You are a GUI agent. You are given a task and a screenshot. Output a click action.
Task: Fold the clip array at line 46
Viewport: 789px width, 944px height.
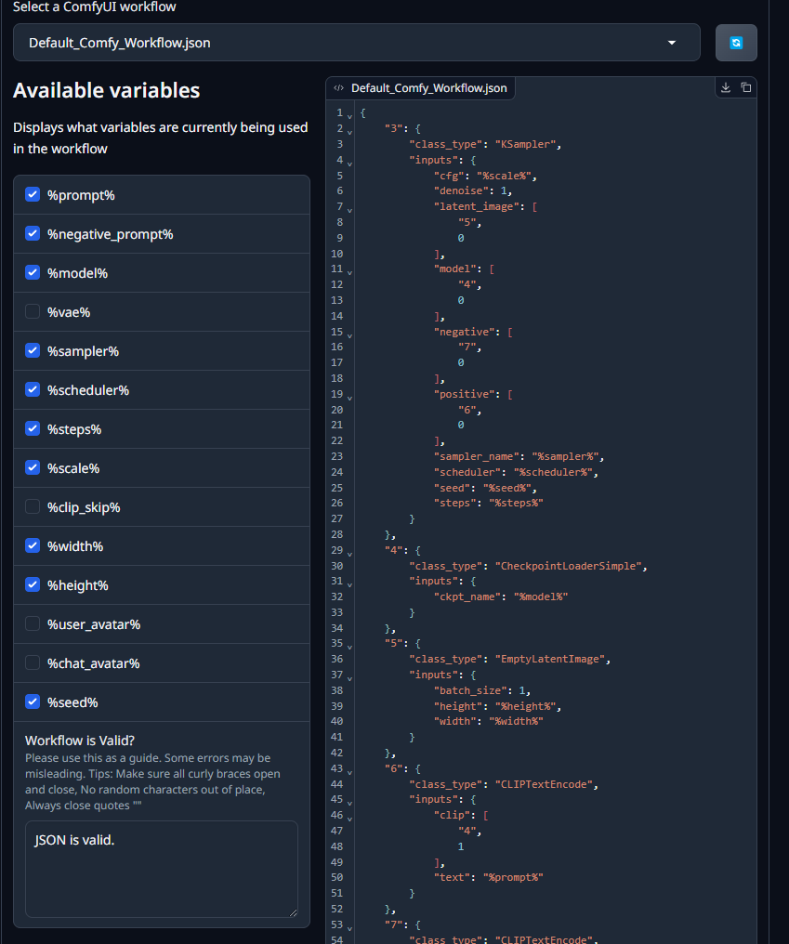350,819
